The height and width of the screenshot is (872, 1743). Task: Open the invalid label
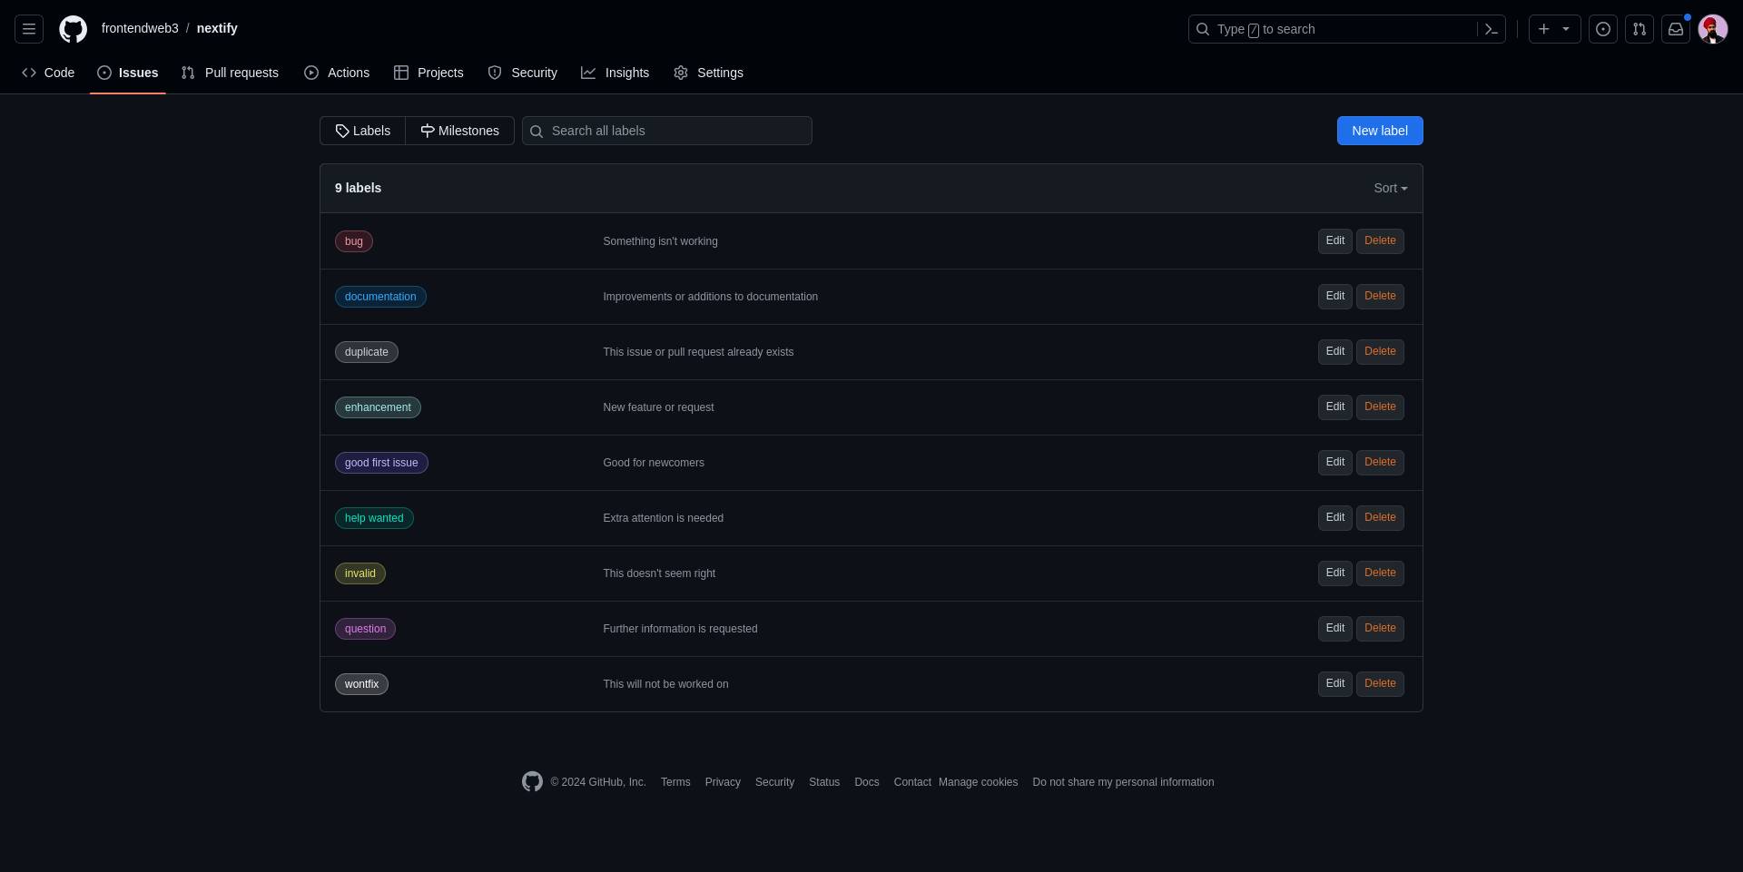pos(360,573)
